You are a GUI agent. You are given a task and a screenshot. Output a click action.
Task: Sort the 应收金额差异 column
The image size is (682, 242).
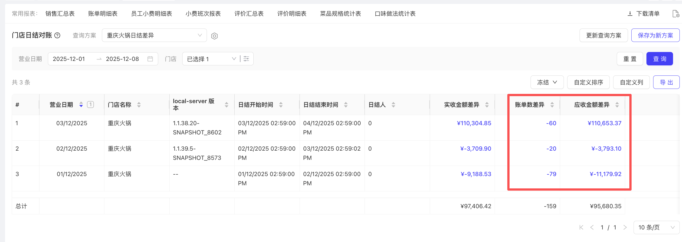pos(617,105)
